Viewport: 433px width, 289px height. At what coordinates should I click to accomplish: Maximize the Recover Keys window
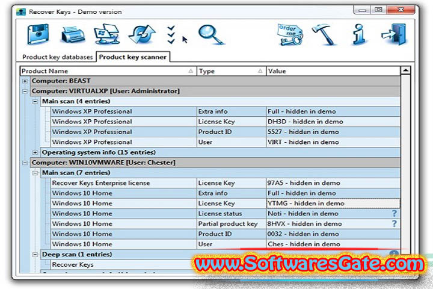click(x=378, y=10)
